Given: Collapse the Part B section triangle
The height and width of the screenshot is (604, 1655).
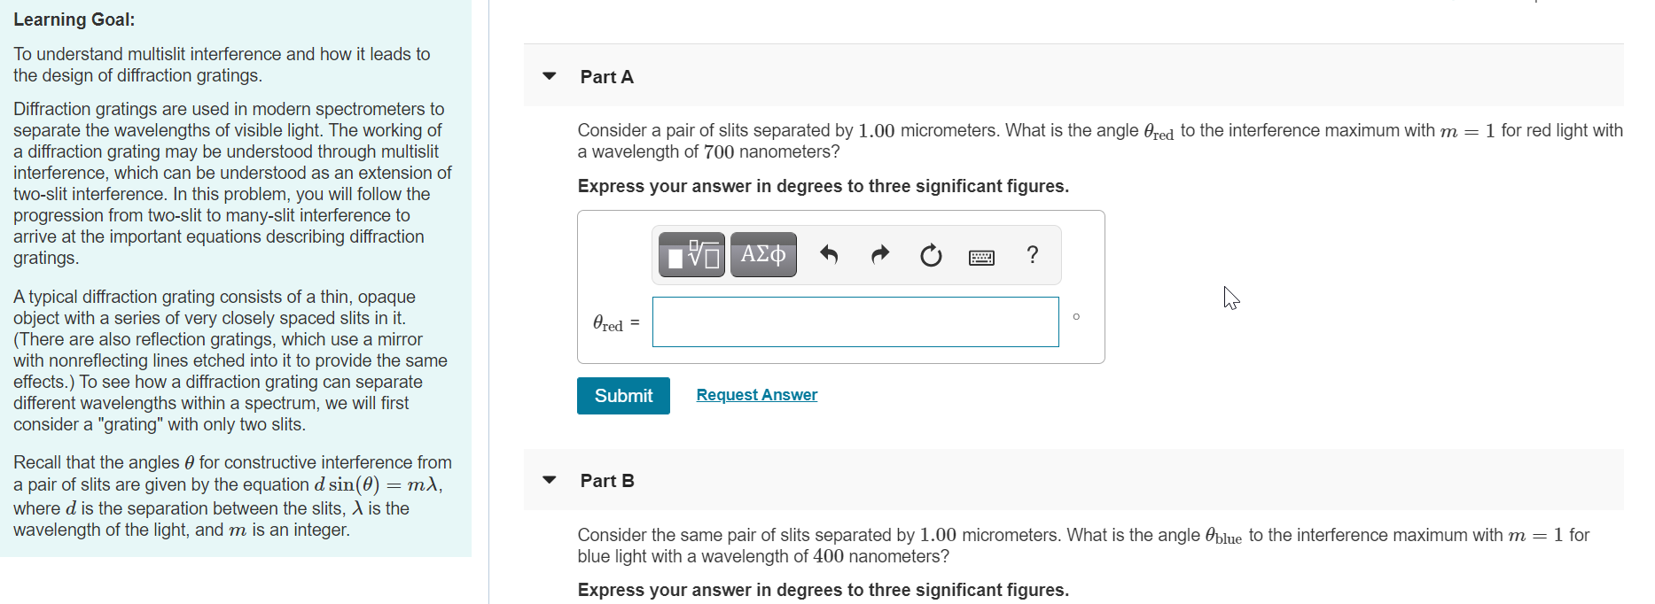Looking at the screenshot, I should tap(549, 480).
